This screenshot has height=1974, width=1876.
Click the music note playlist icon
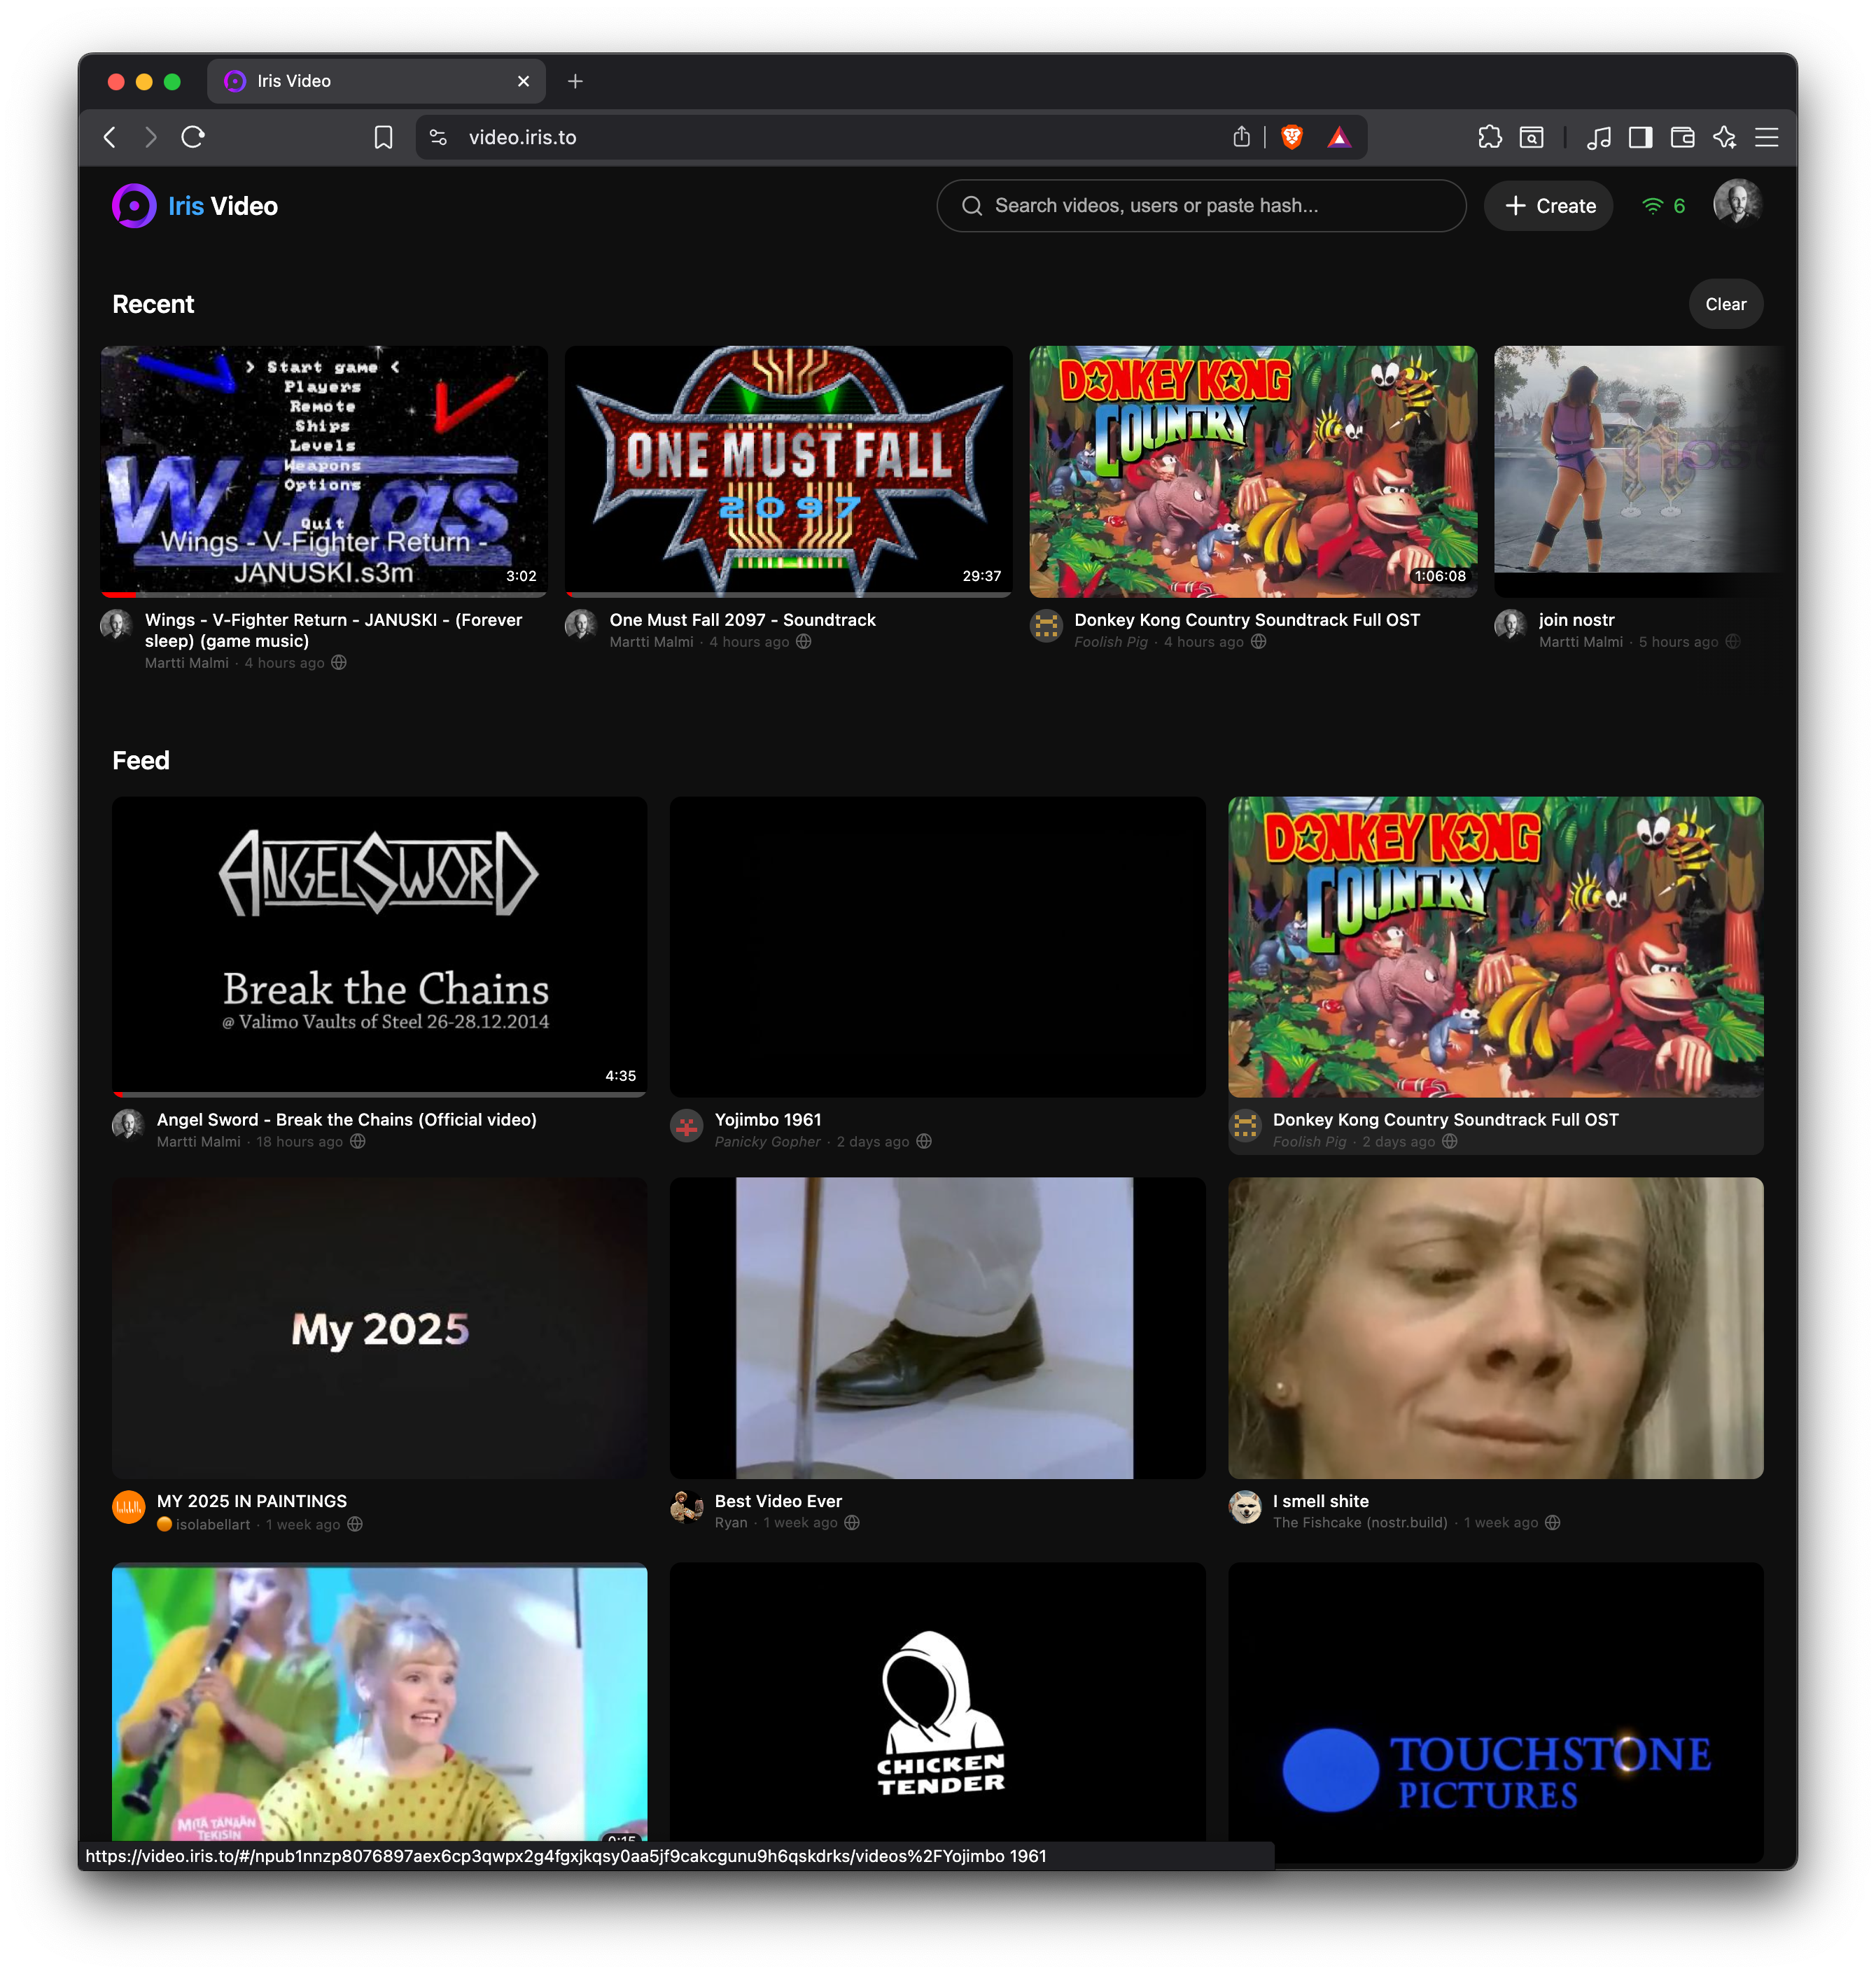point(1598,137)
